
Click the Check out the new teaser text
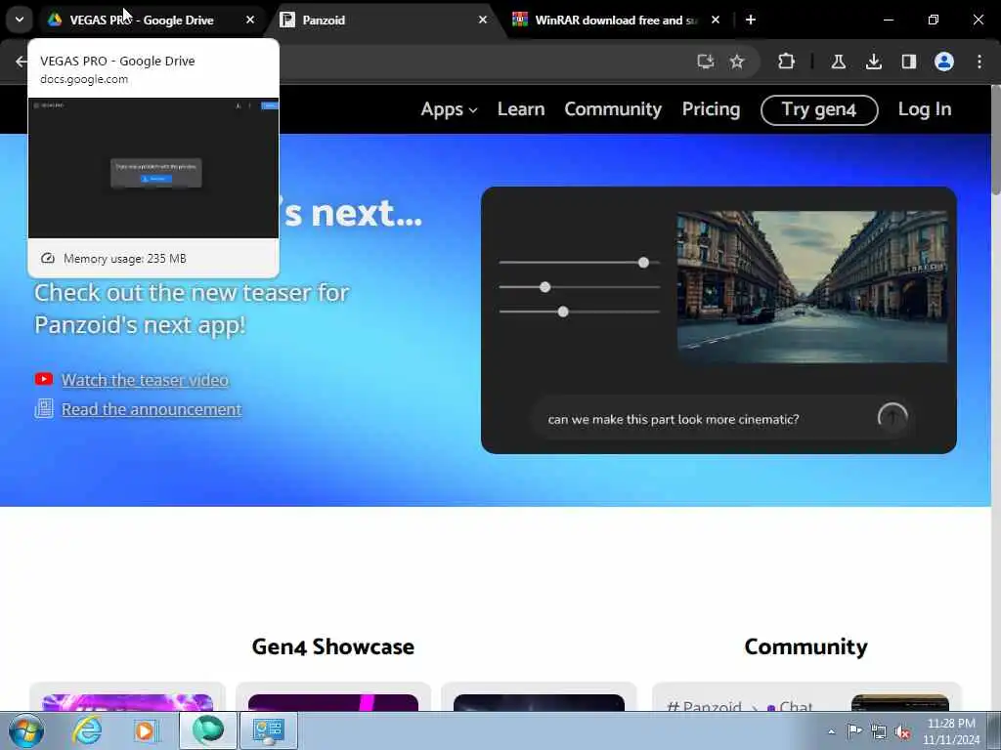click(192, 309)
